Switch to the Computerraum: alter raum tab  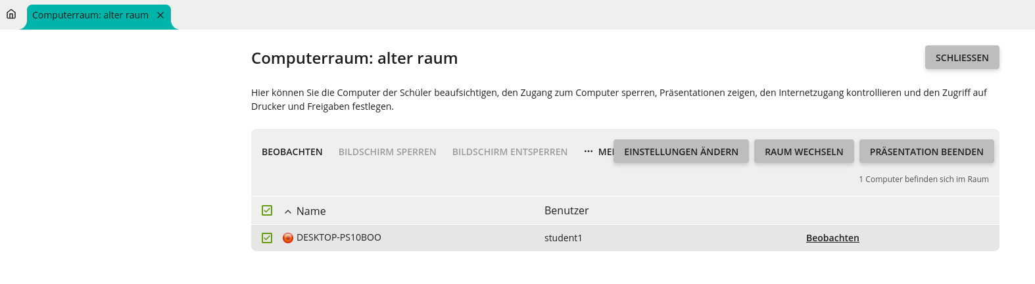tap(90, 15)
